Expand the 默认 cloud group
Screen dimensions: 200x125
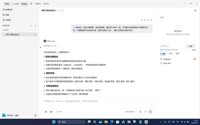[x=6, y=30]
